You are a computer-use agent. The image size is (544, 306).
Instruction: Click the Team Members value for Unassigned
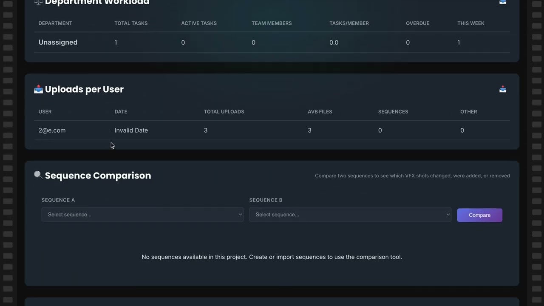point(253,42)
